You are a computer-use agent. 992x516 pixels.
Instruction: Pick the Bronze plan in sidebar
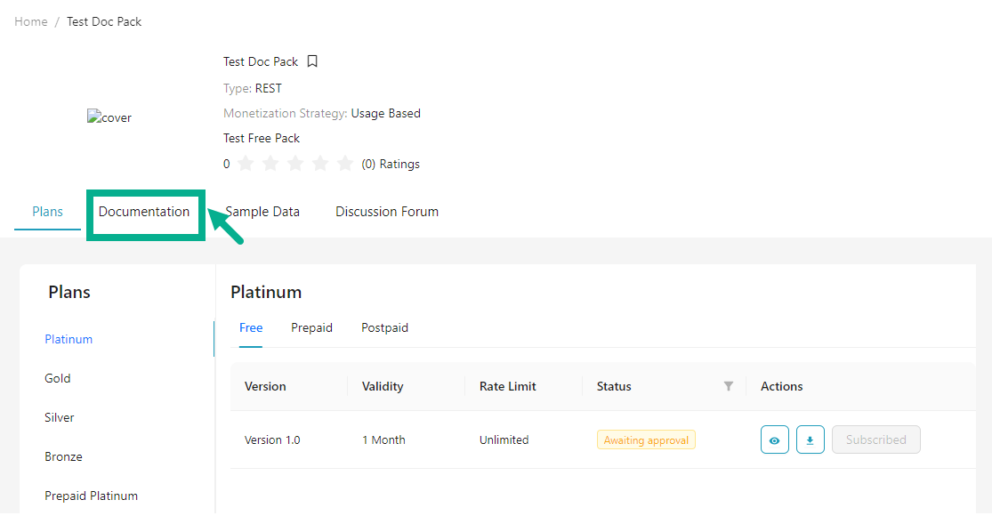click(63, 456)
